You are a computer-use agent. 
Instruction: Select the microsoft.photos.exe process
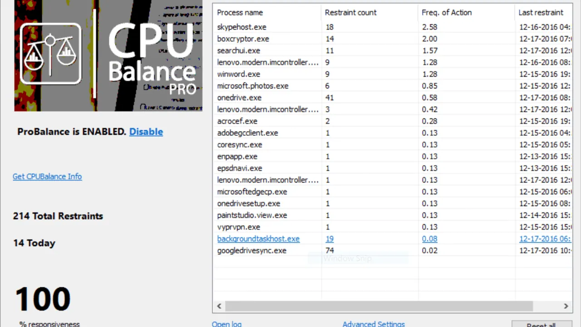[x=252, y=86]
